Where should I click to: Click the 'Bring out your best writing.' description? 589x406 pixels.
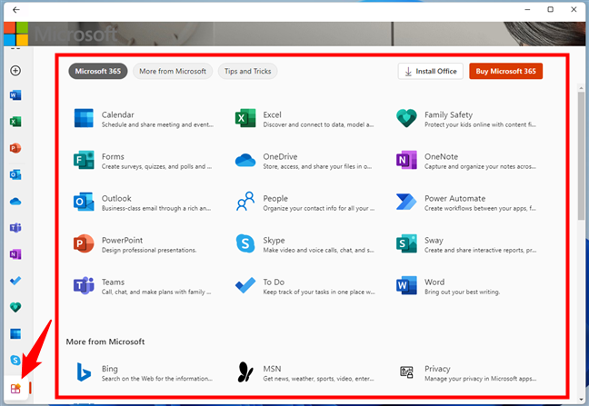(462, 292)
